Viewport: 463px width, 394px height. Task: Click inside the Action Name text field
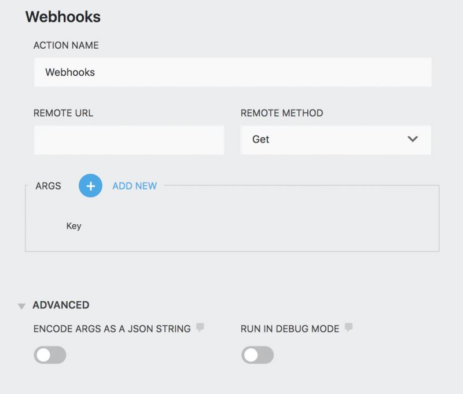tap(231, 72)
